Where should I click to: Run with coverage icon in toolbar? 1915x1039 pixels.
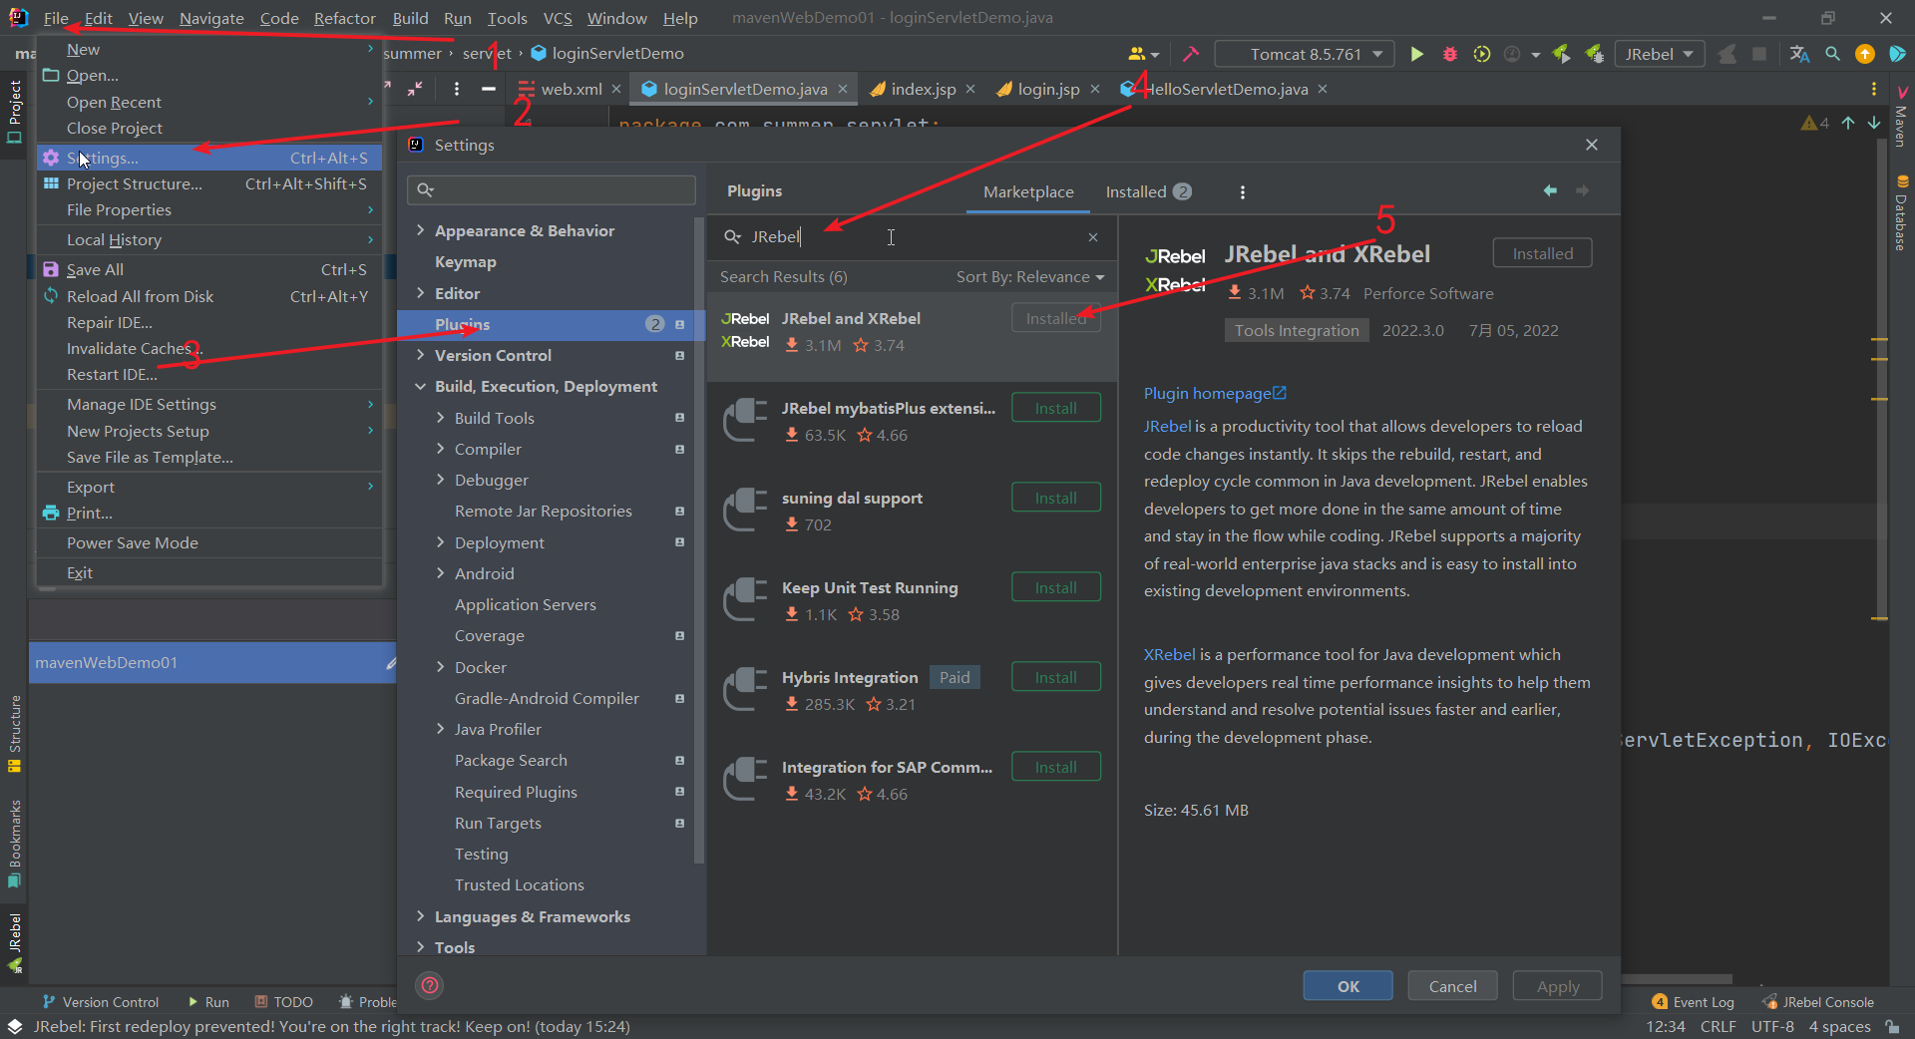point(1482,54)
